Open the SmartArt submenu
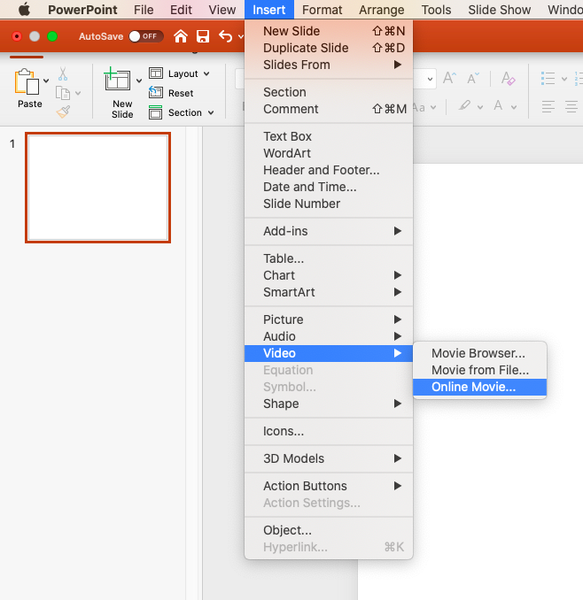This screenshot has width=583, height=600. pyautogui.click(x=329, y=292)
